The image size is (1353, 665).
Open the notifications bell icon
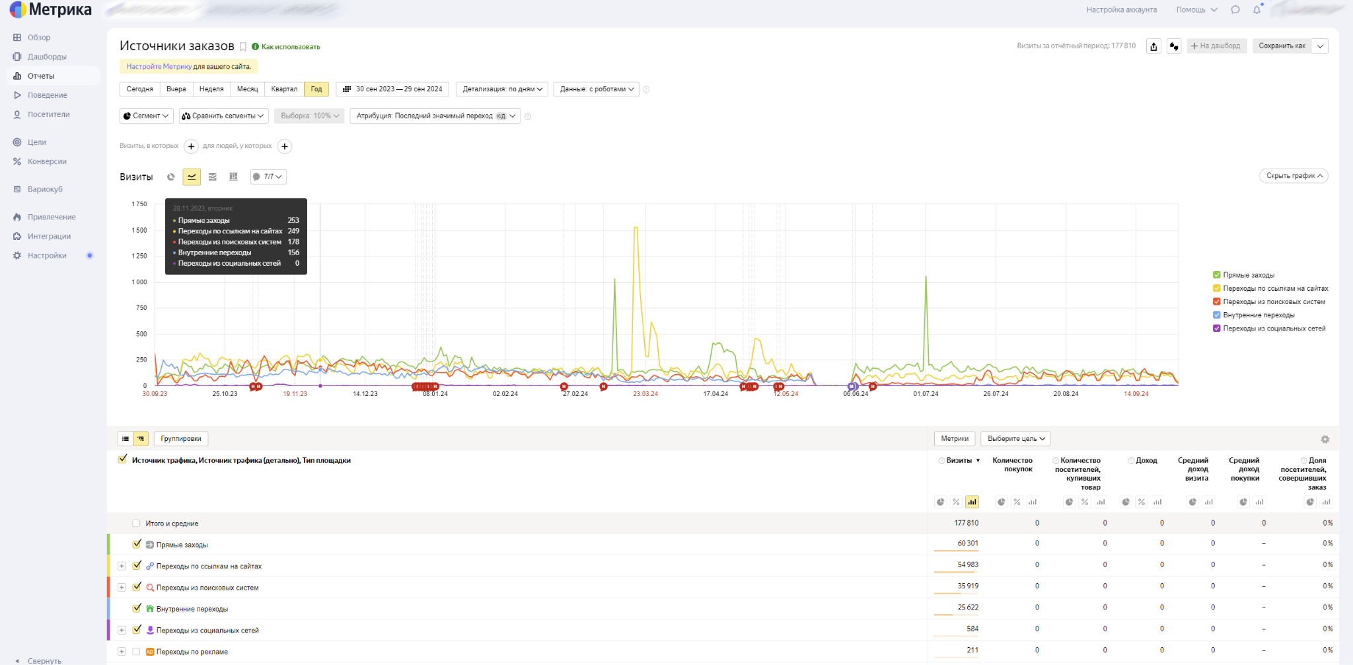click(1257, 10)
